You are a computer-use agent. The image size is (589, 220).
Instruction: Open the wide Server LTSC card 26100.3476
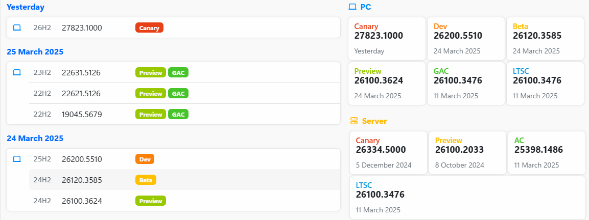coord(467,198)
